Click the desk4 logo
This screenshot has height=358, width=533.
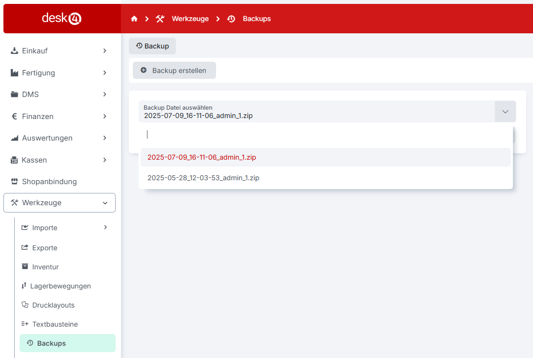(62, 19)
